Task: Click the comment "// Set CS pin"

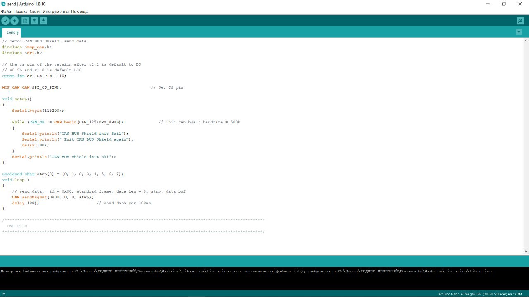Action: pyautogui.click(x=167, y=87)
